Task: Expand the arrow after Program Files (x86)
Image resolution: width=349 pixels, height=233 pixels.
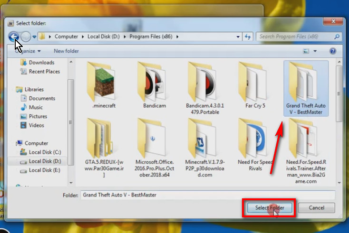Action: 177,37
